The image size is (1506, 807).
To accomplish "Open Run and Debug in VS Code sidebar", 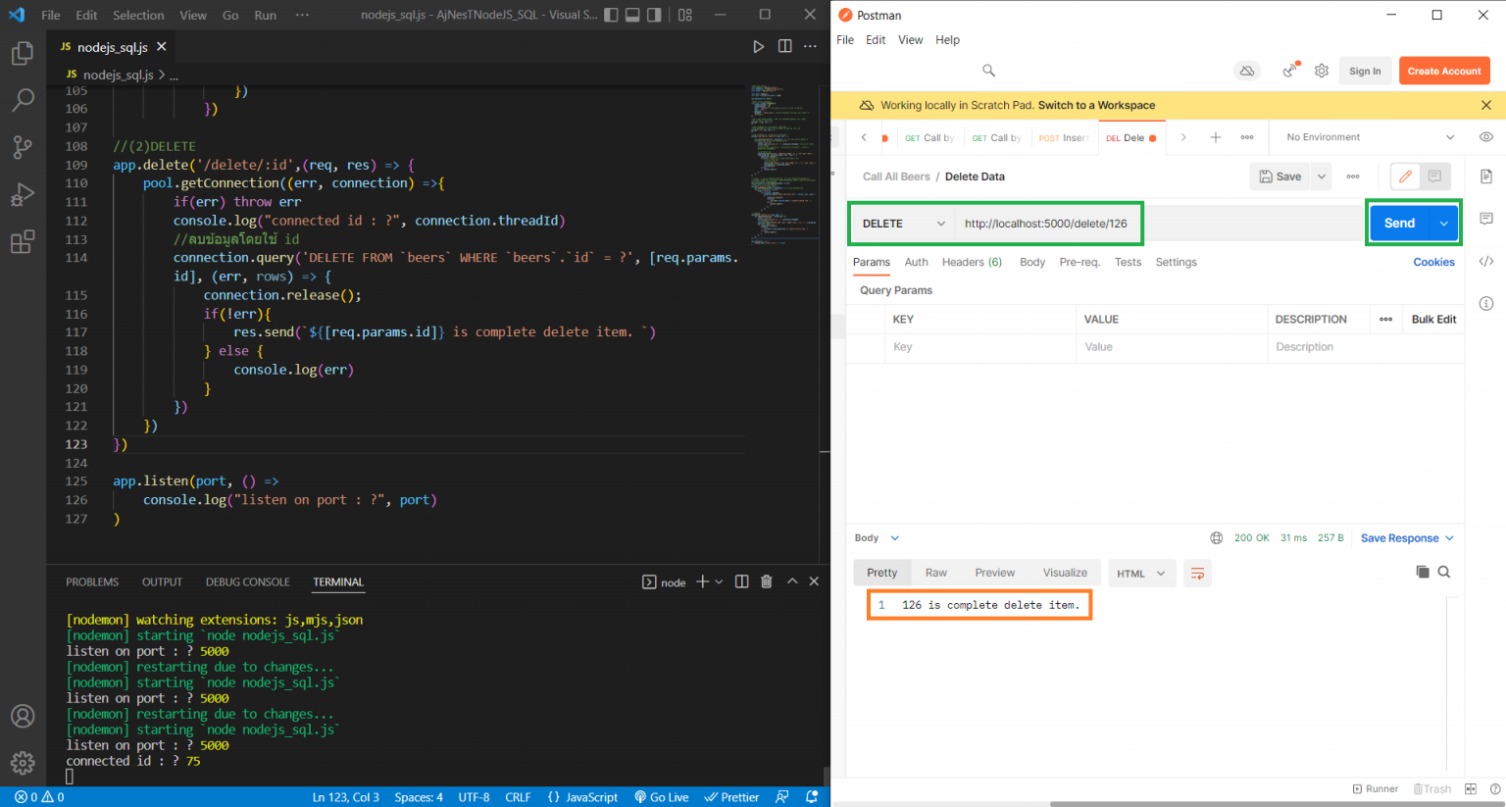I will click(x=23, y=194).
